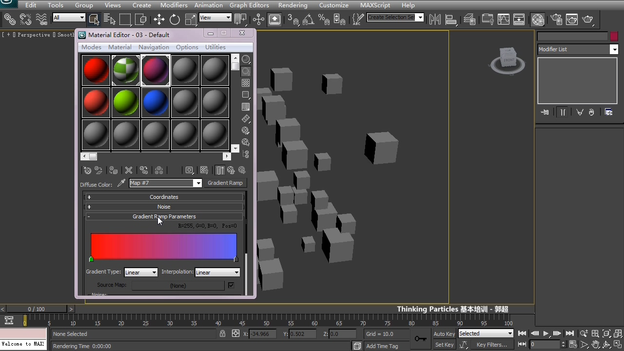Activate the Select Object tool

click(94, 19)
